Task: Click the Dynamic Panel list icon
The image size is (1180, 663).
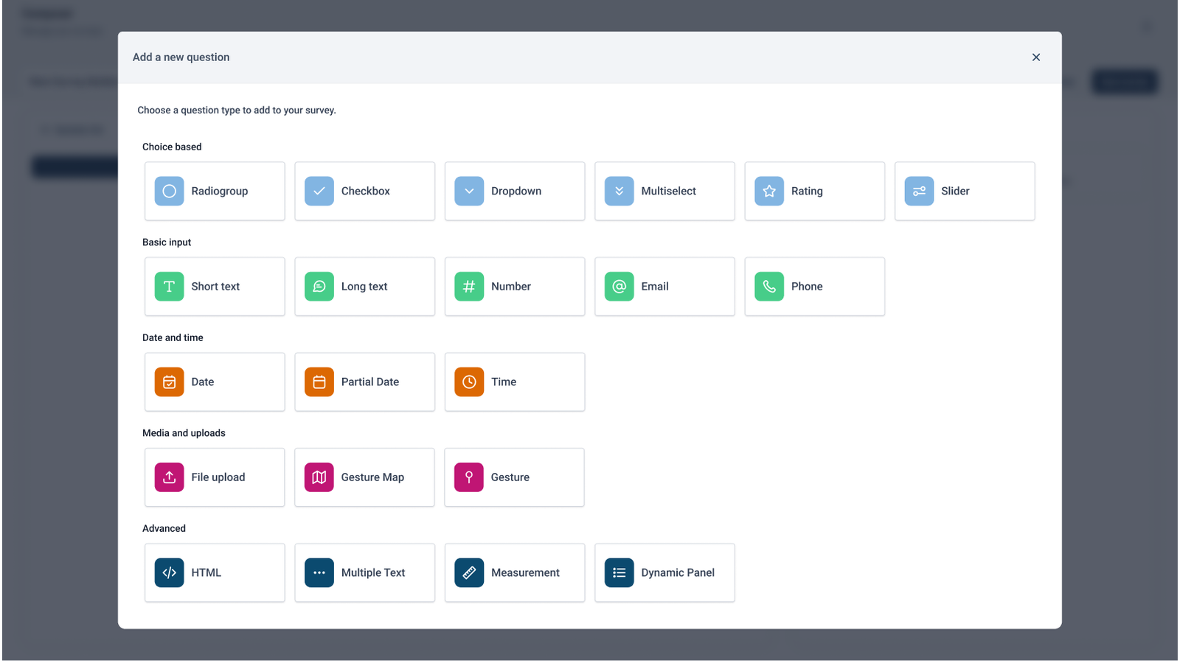Action: click(x=619, y=572)
